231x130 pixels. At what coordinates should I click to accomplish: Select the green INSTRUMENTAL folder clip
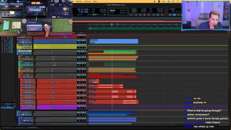click(120, 52)
